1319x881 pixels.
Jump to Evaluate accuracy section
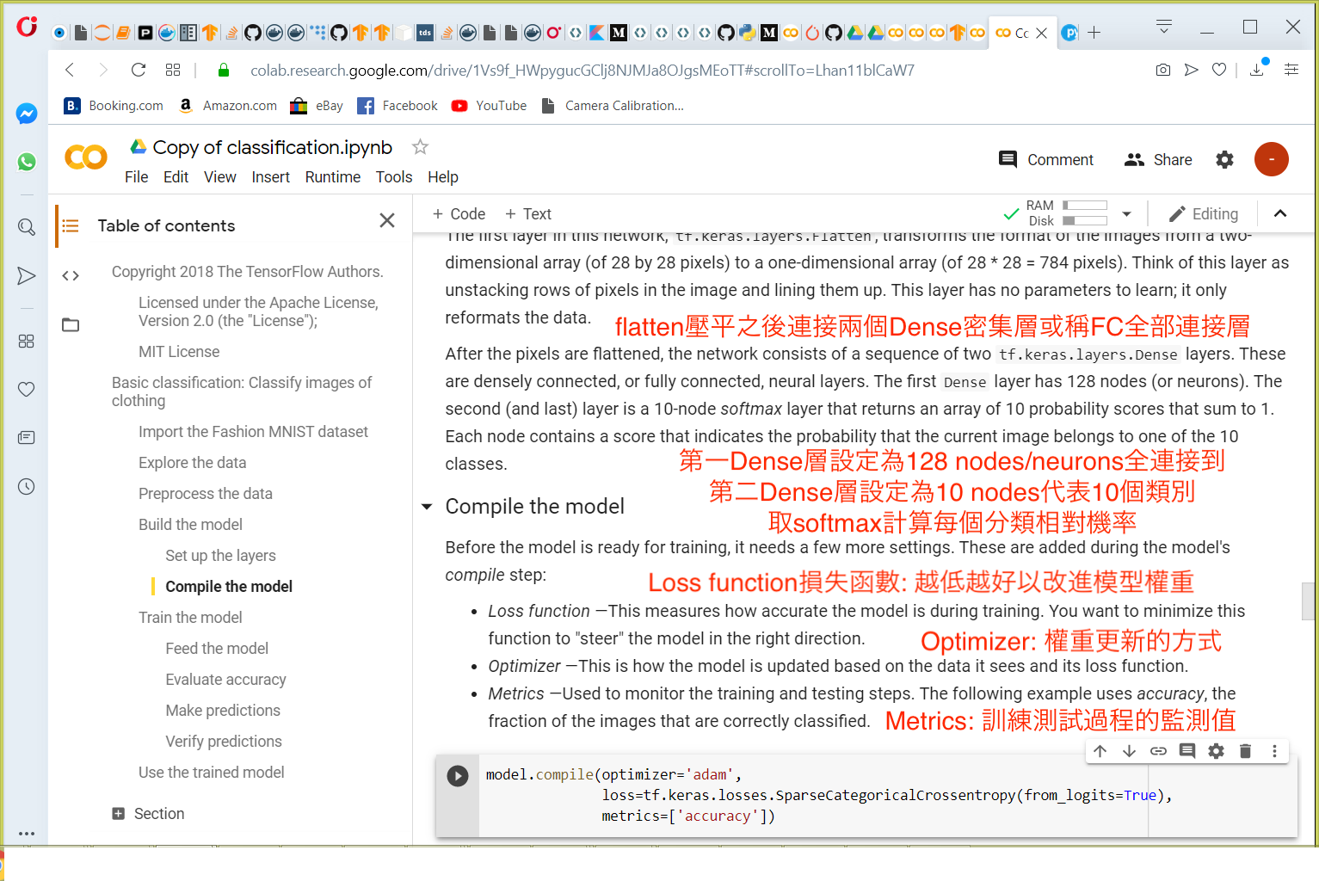[225, 679]
